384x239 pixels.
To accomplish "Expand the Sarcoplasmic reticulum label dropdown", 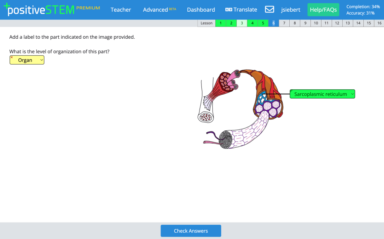I will [x=322, y=94].
